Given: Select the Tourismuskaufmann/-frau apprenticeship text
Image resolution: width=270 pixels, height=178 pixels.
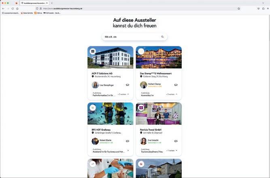Looking at the screenshot, I should pyautogui.click(x=152, y=152).
